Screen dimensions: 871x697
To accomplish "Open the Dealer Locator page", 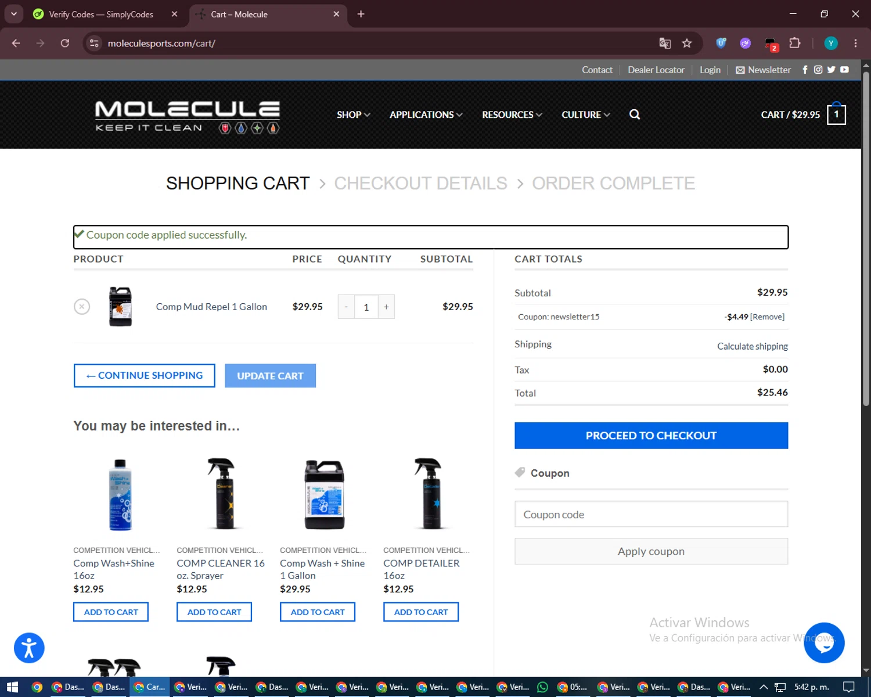I will pyautogui.click(x=656, y=70).
